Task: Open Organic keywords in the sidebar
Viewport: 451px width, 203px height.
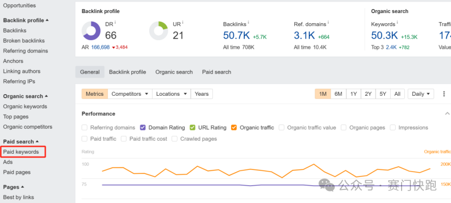Action: click(25, 107)
